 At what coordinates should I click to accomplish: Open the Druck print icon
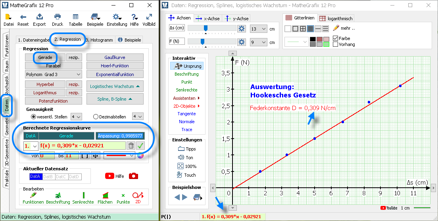[58, 17]
